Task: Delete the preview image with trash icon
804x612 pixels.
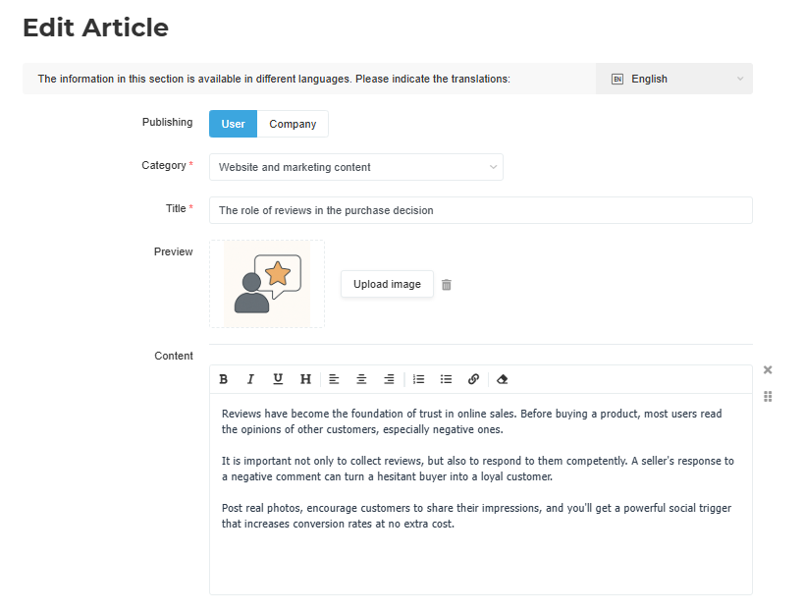Action: click(447, 285)
